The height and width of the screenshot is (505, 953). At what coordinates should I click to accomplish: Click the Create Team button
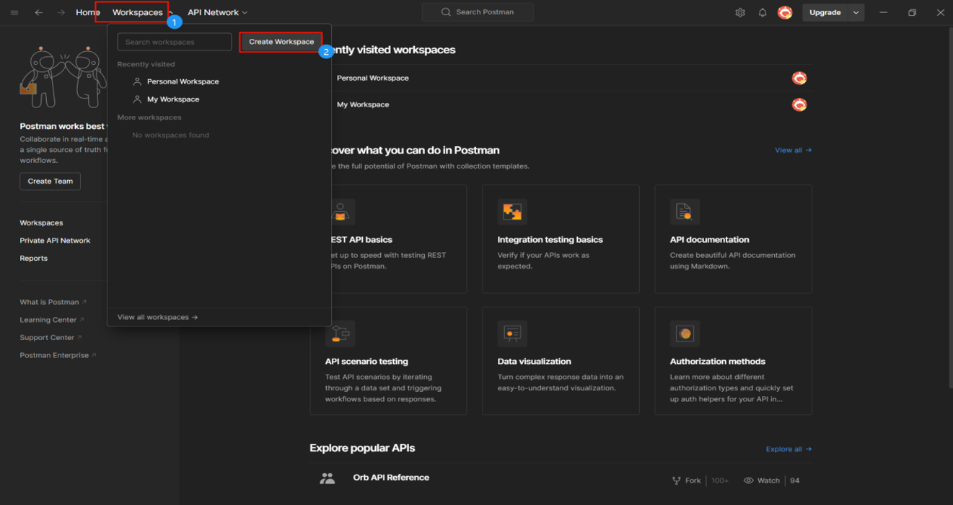[50, 182]
